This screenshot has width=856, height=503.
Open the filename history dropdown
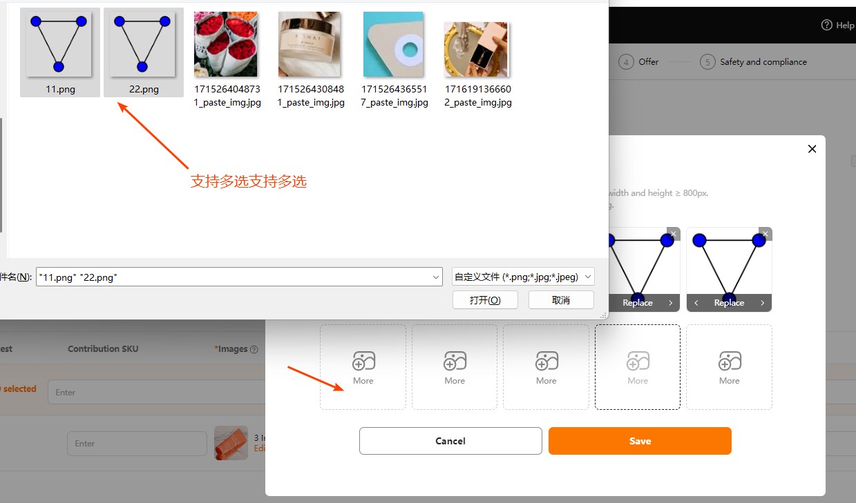pos(435,276)
